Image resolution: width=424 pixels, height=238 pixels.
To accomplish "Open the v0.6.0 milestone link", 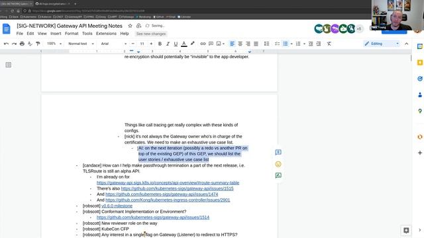I will pyautogui.click(x=117, y=206).
